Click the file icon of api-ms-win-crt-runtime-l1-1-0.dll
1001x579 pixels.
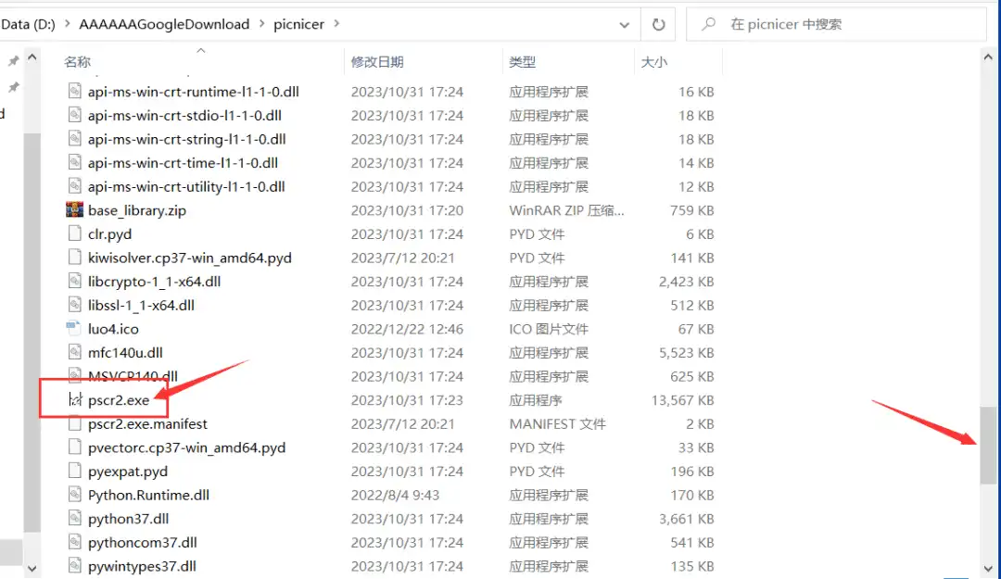tap(75, 92)
